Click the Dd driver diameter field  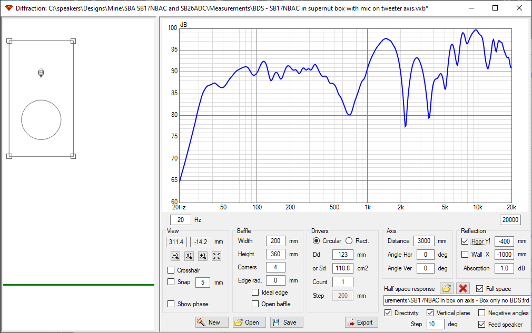tap(343, 255)
